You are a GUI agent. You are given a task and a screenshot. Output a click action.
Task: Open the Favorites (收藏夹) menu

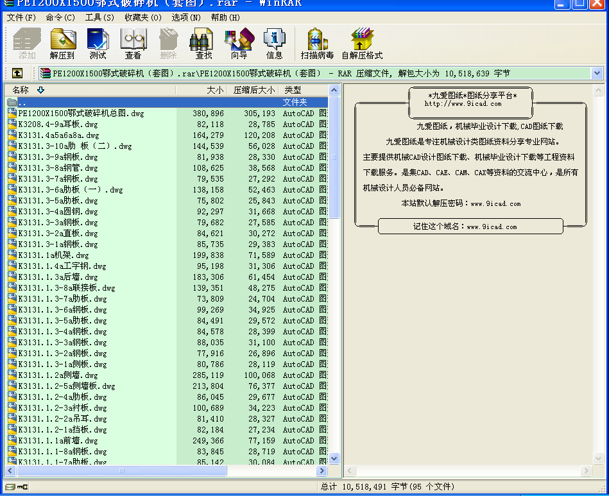tap(142, 17)
